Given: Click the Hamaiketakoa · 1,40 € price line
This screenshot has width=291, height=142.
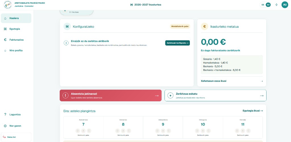Looking at the screenshot, I should pos(215,63).
